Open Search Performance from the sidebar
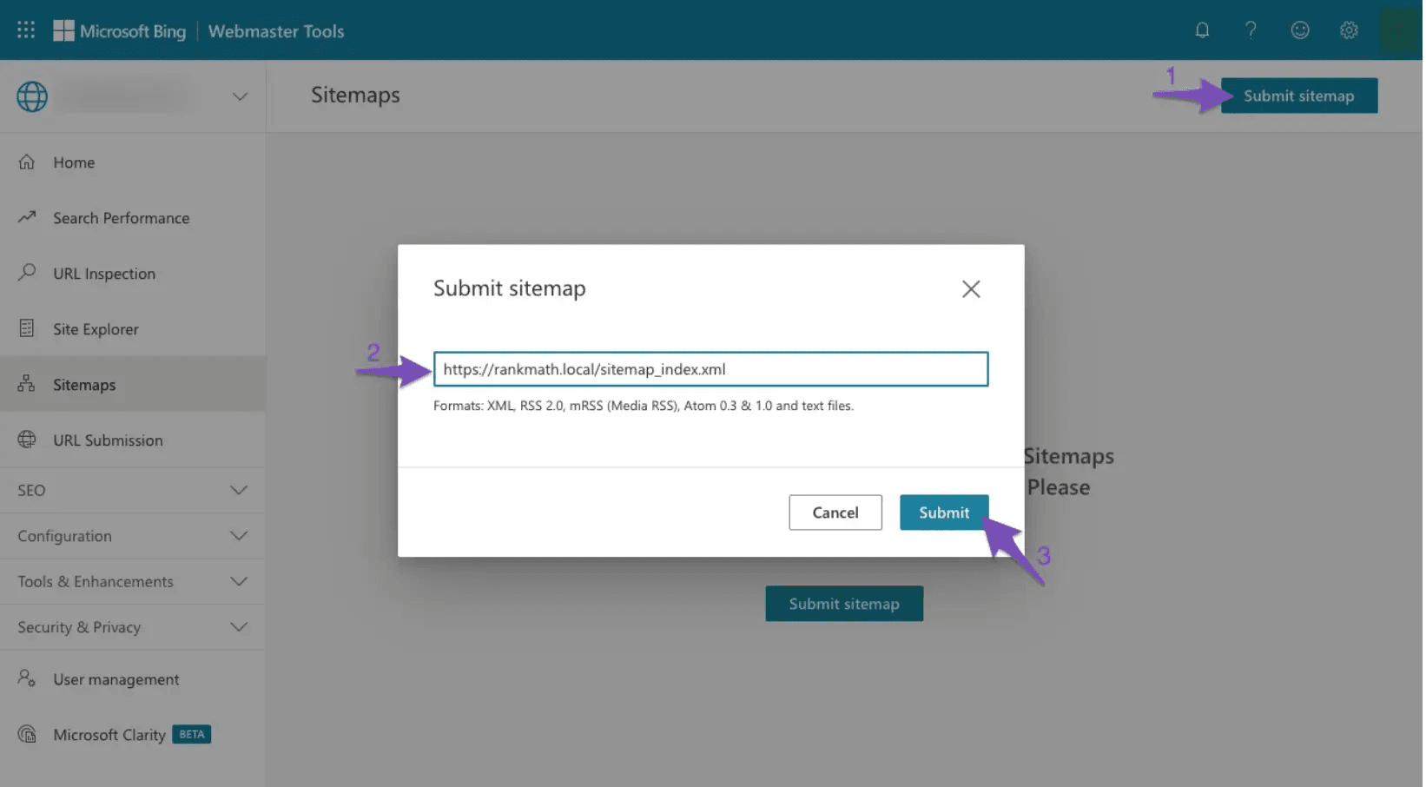The image size is (1426, 787). point(120,217)
